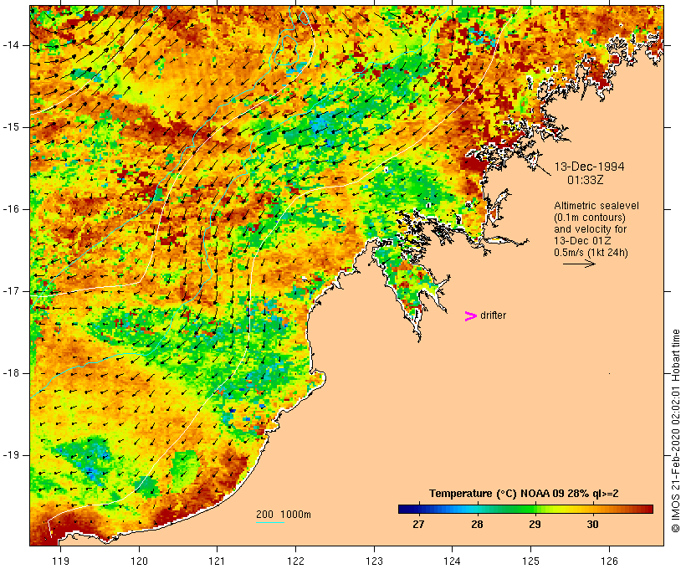
Task: Click the '(0.1m contours)' legend text
Action: [590, 218]
